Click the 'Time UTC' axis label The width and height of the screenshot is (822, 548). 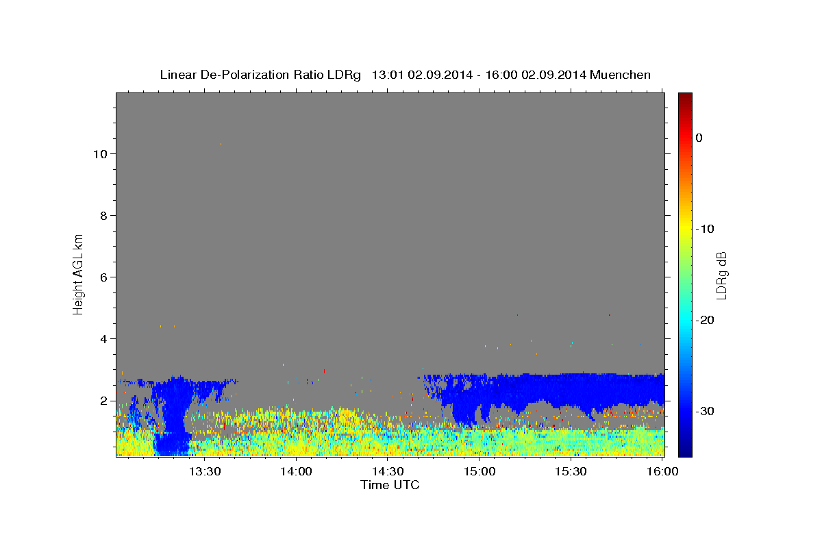[x=390, y=485]
